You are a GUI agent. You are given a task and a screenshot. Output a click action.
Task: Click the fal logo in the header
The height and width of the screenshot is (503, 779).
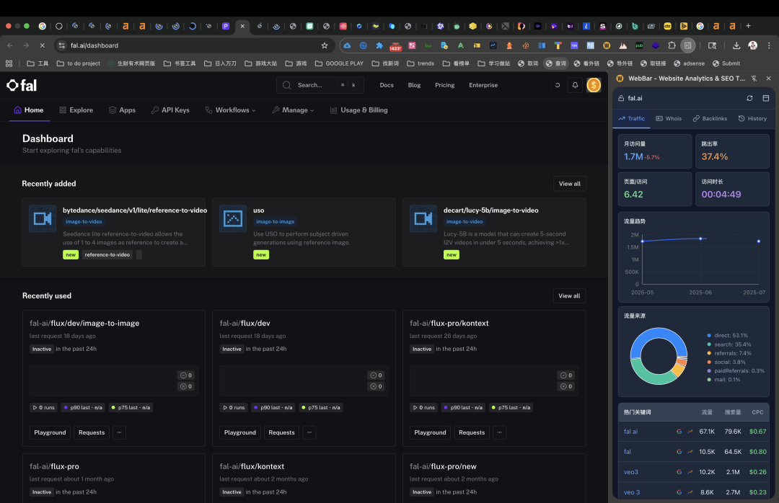pyautogui.click(x=22, y=86)
